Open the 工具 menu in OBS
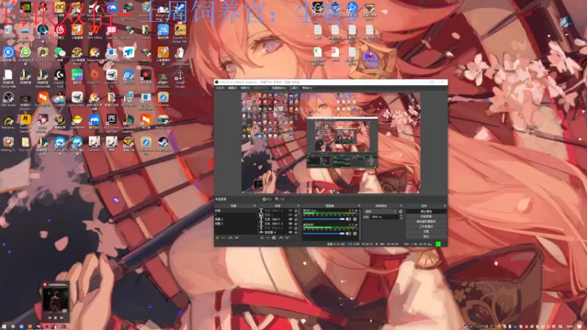The width and height of the screenshot is (587, 330). click(x=294, y=88)
